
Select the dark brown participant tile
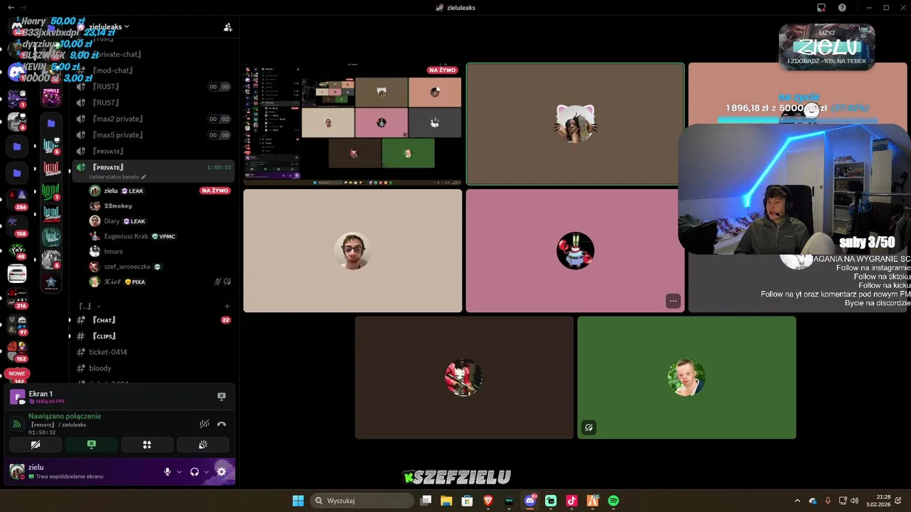point(464,377)
